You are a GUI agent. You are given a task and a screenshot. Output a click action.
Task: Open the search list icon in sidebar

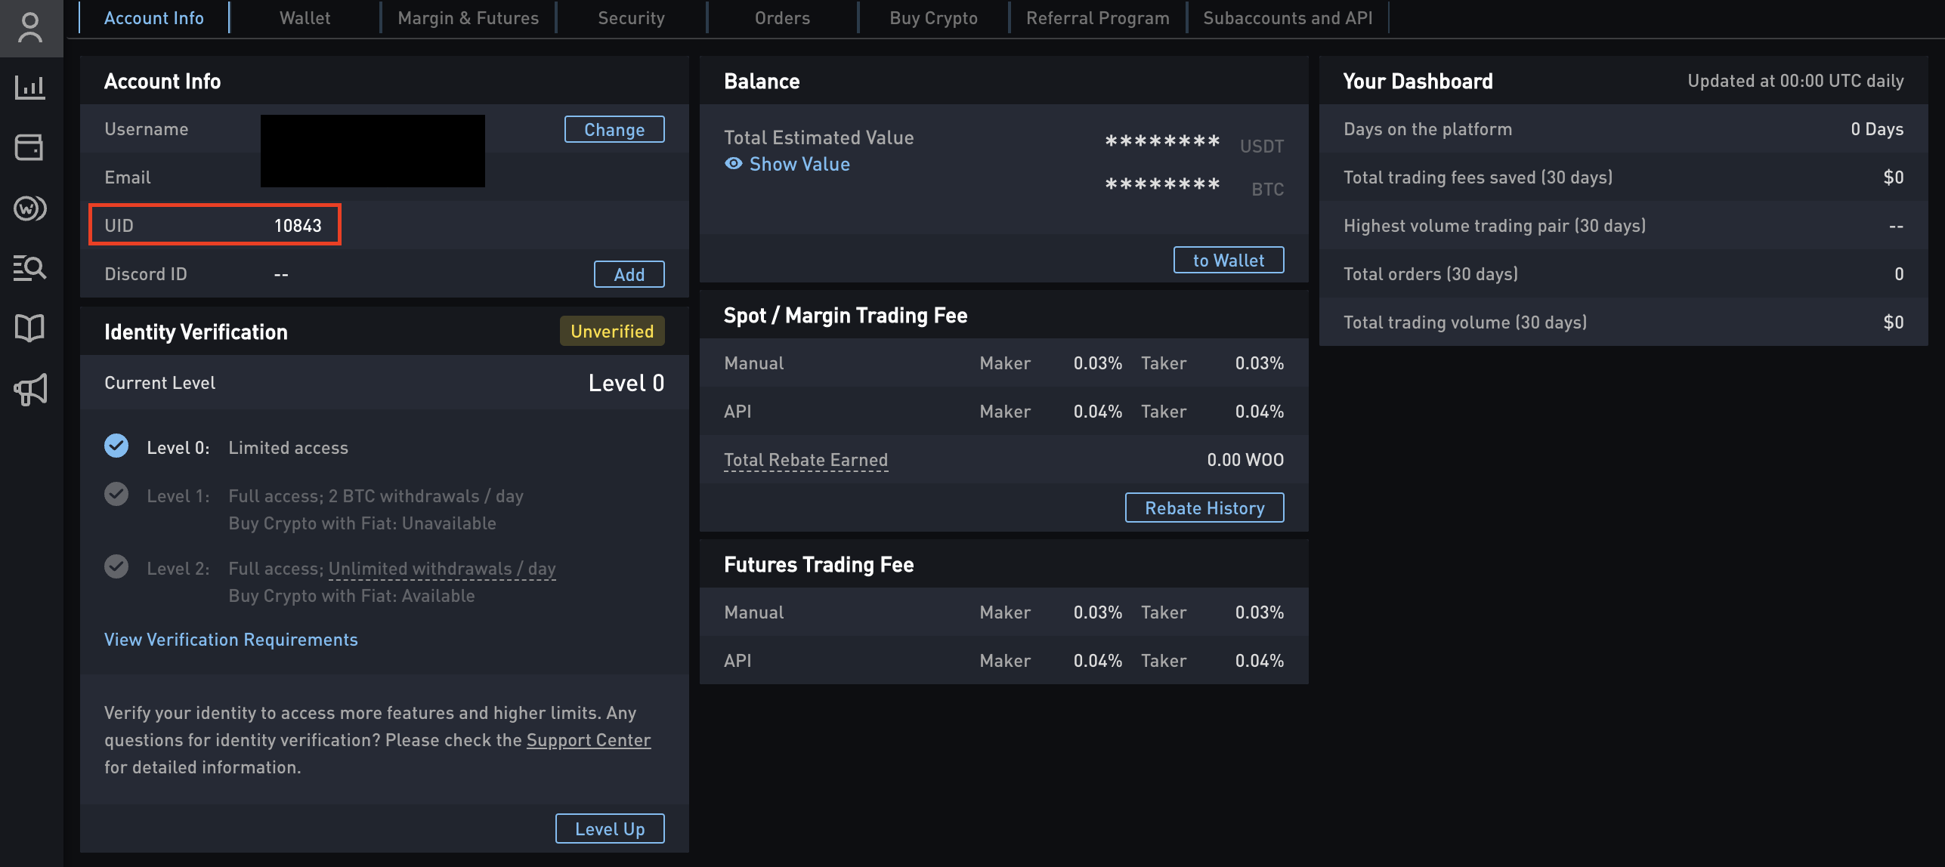[x=30, y=267]
